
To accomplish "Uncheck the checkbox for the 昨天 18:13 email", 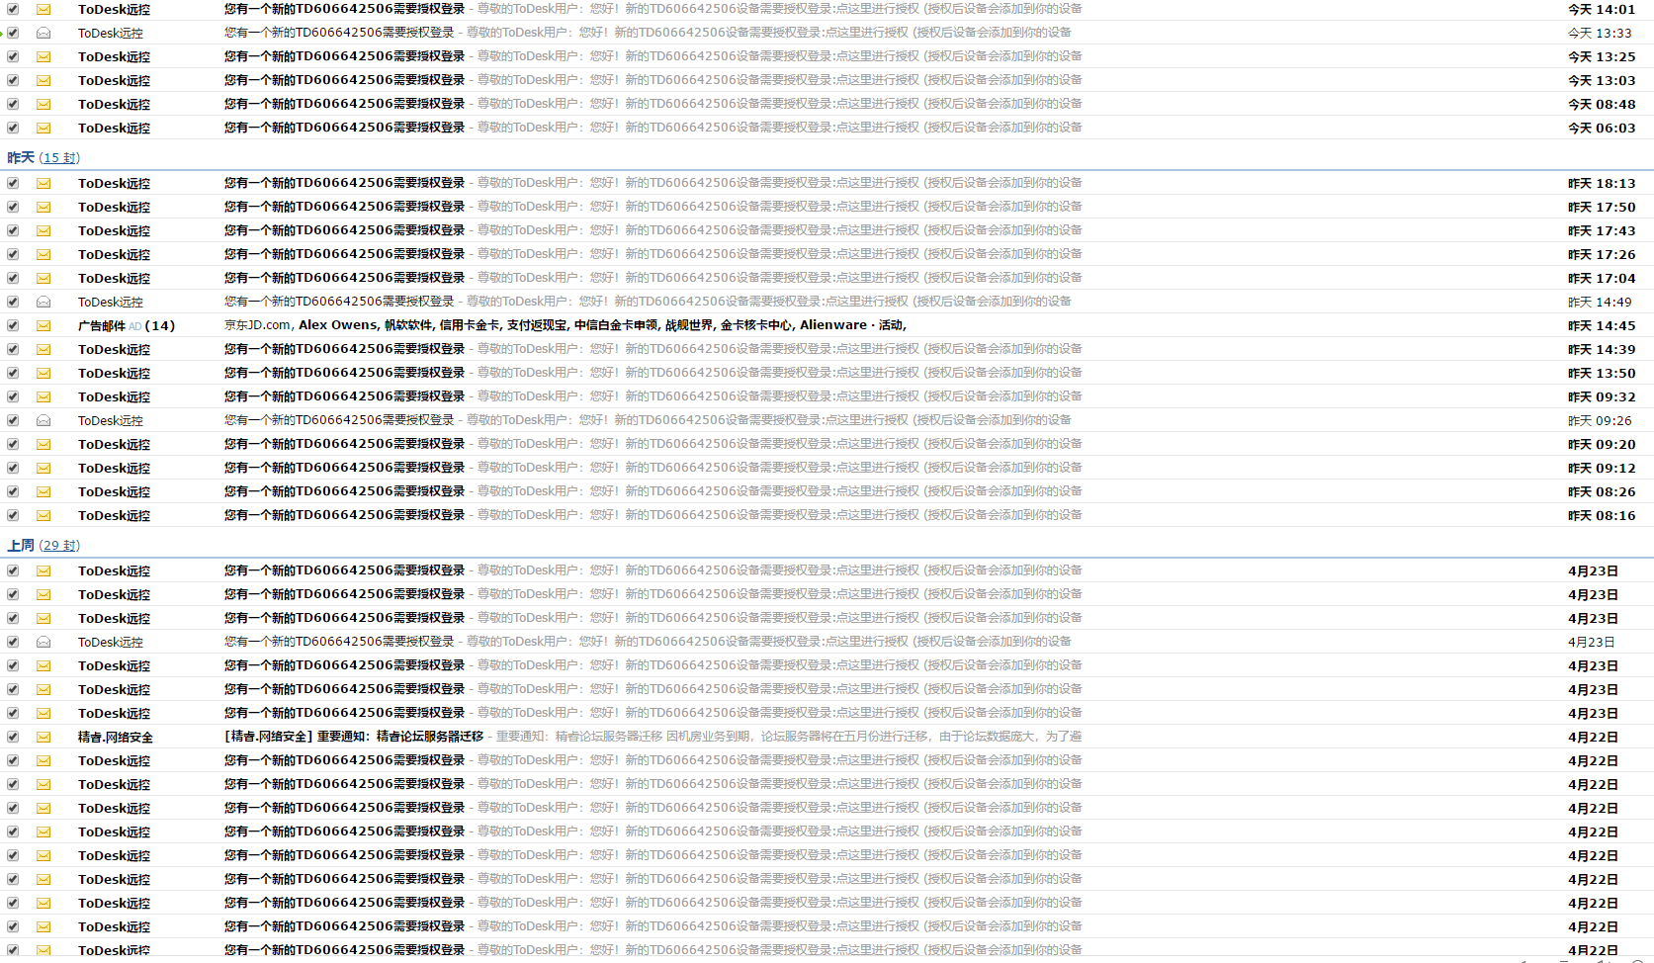I will 13,183.
